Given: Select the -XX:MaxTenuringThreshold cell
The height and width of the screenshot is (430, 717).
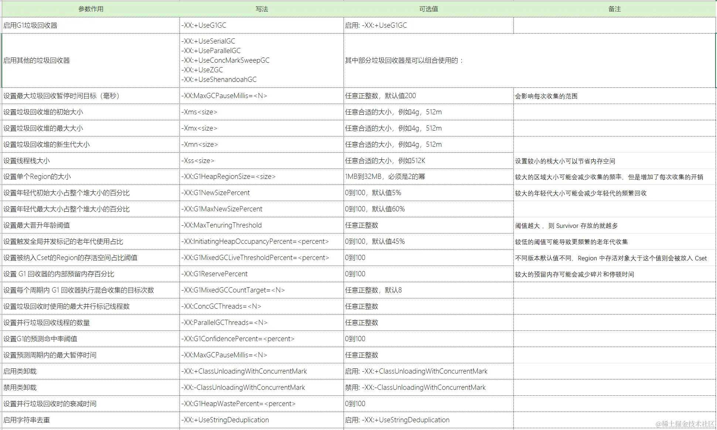Looking at the screenshot, I should pos(222,225).
